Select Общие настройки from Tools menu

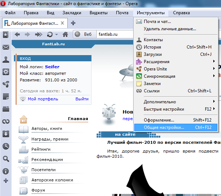click(x=164, y=128)
